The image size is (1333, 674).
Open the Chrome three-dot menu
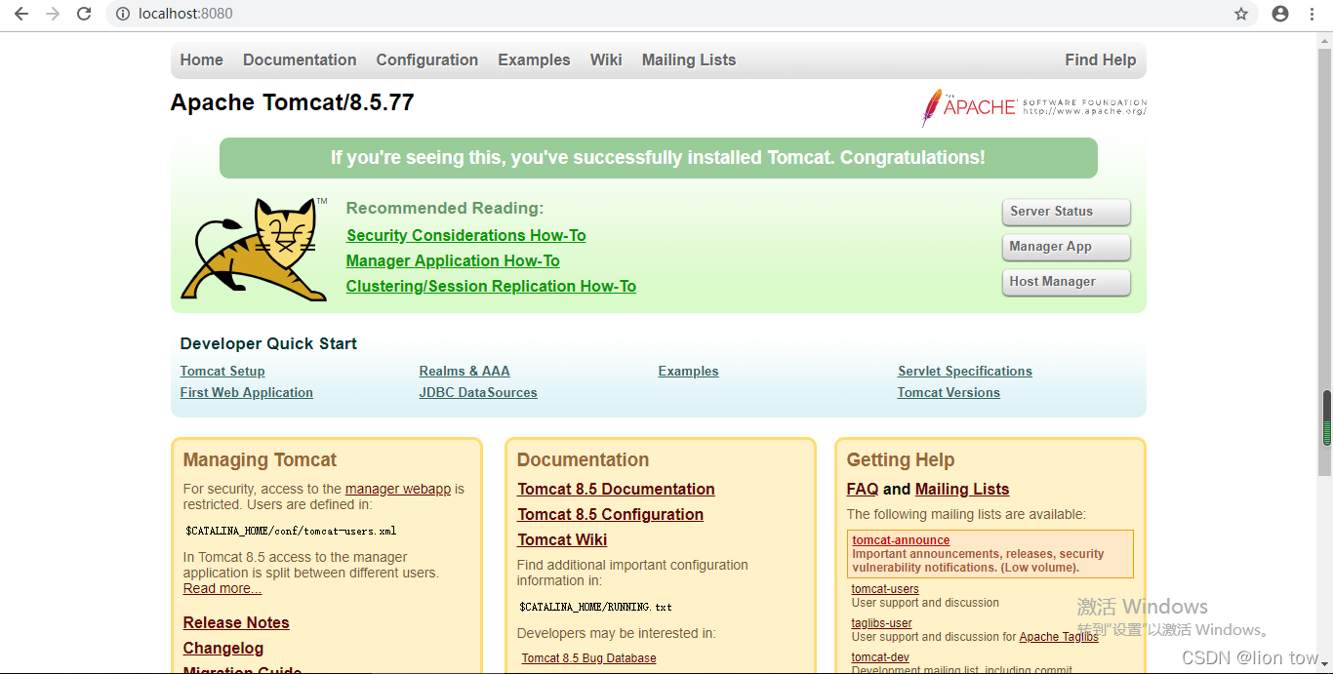(x=1313, y=14)
